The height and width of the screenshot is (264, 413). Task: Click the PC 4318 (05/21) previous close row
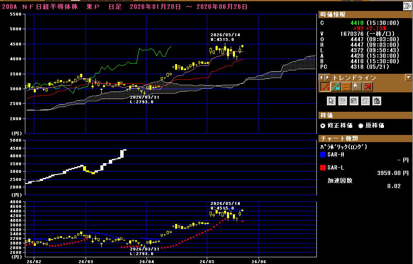pos(354,67)
